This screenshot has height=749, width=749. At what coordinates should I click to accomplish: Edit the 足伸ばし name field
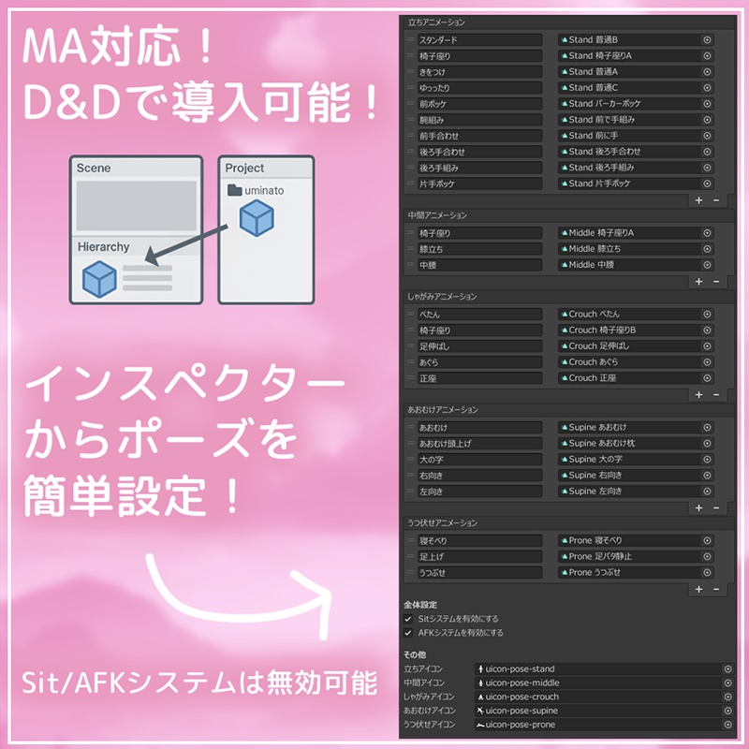[480, 346]
